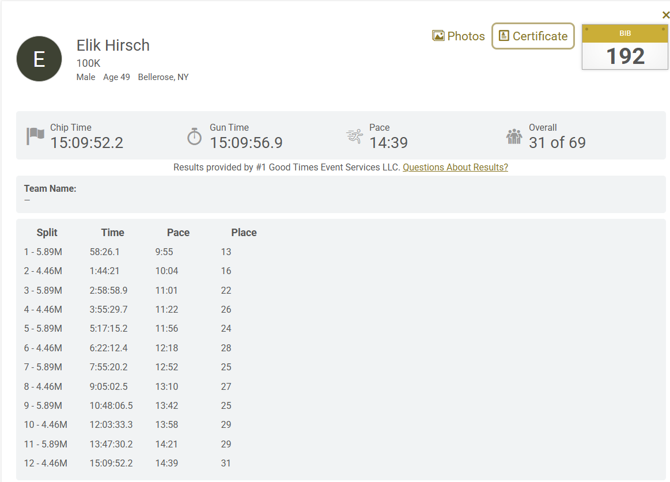Click the Split column header

coord(47,233)
